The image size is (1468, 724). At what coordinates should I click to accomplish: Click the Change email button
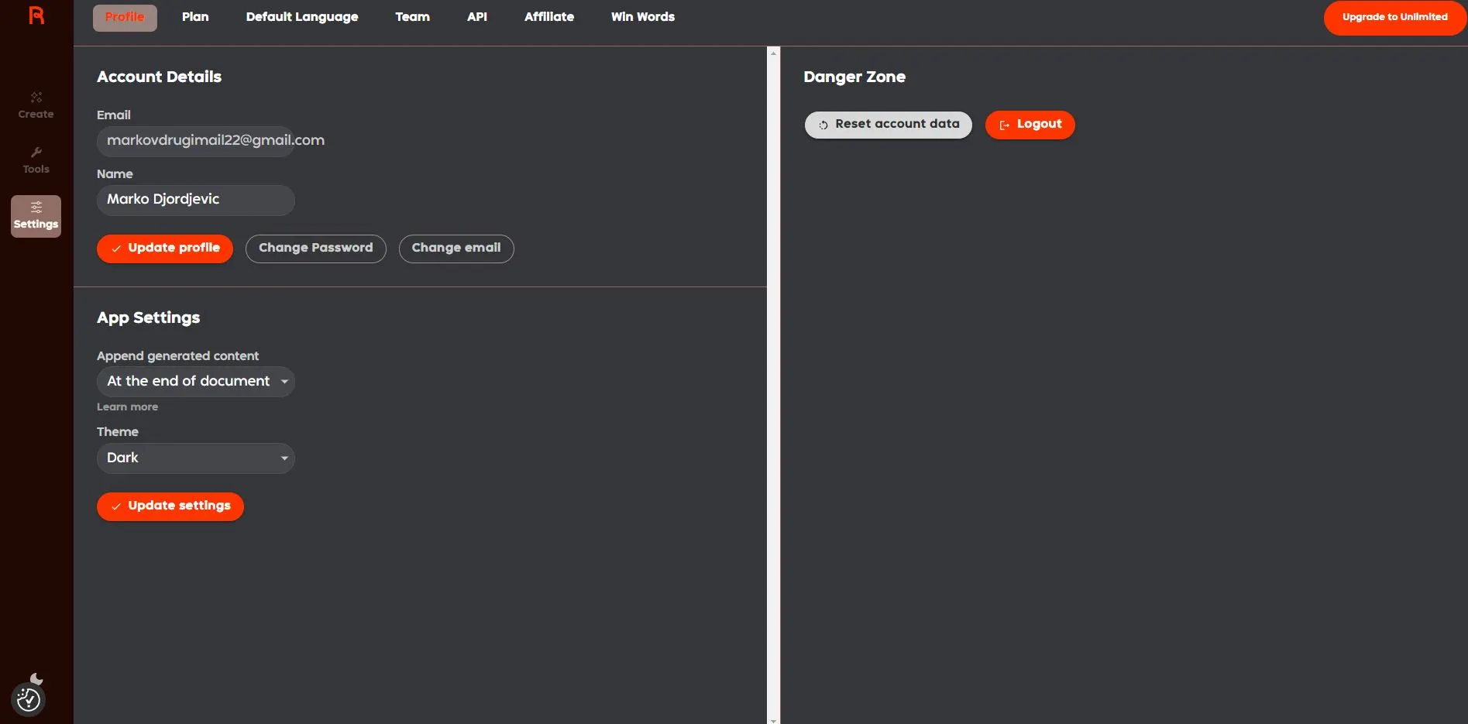[456, 249]
